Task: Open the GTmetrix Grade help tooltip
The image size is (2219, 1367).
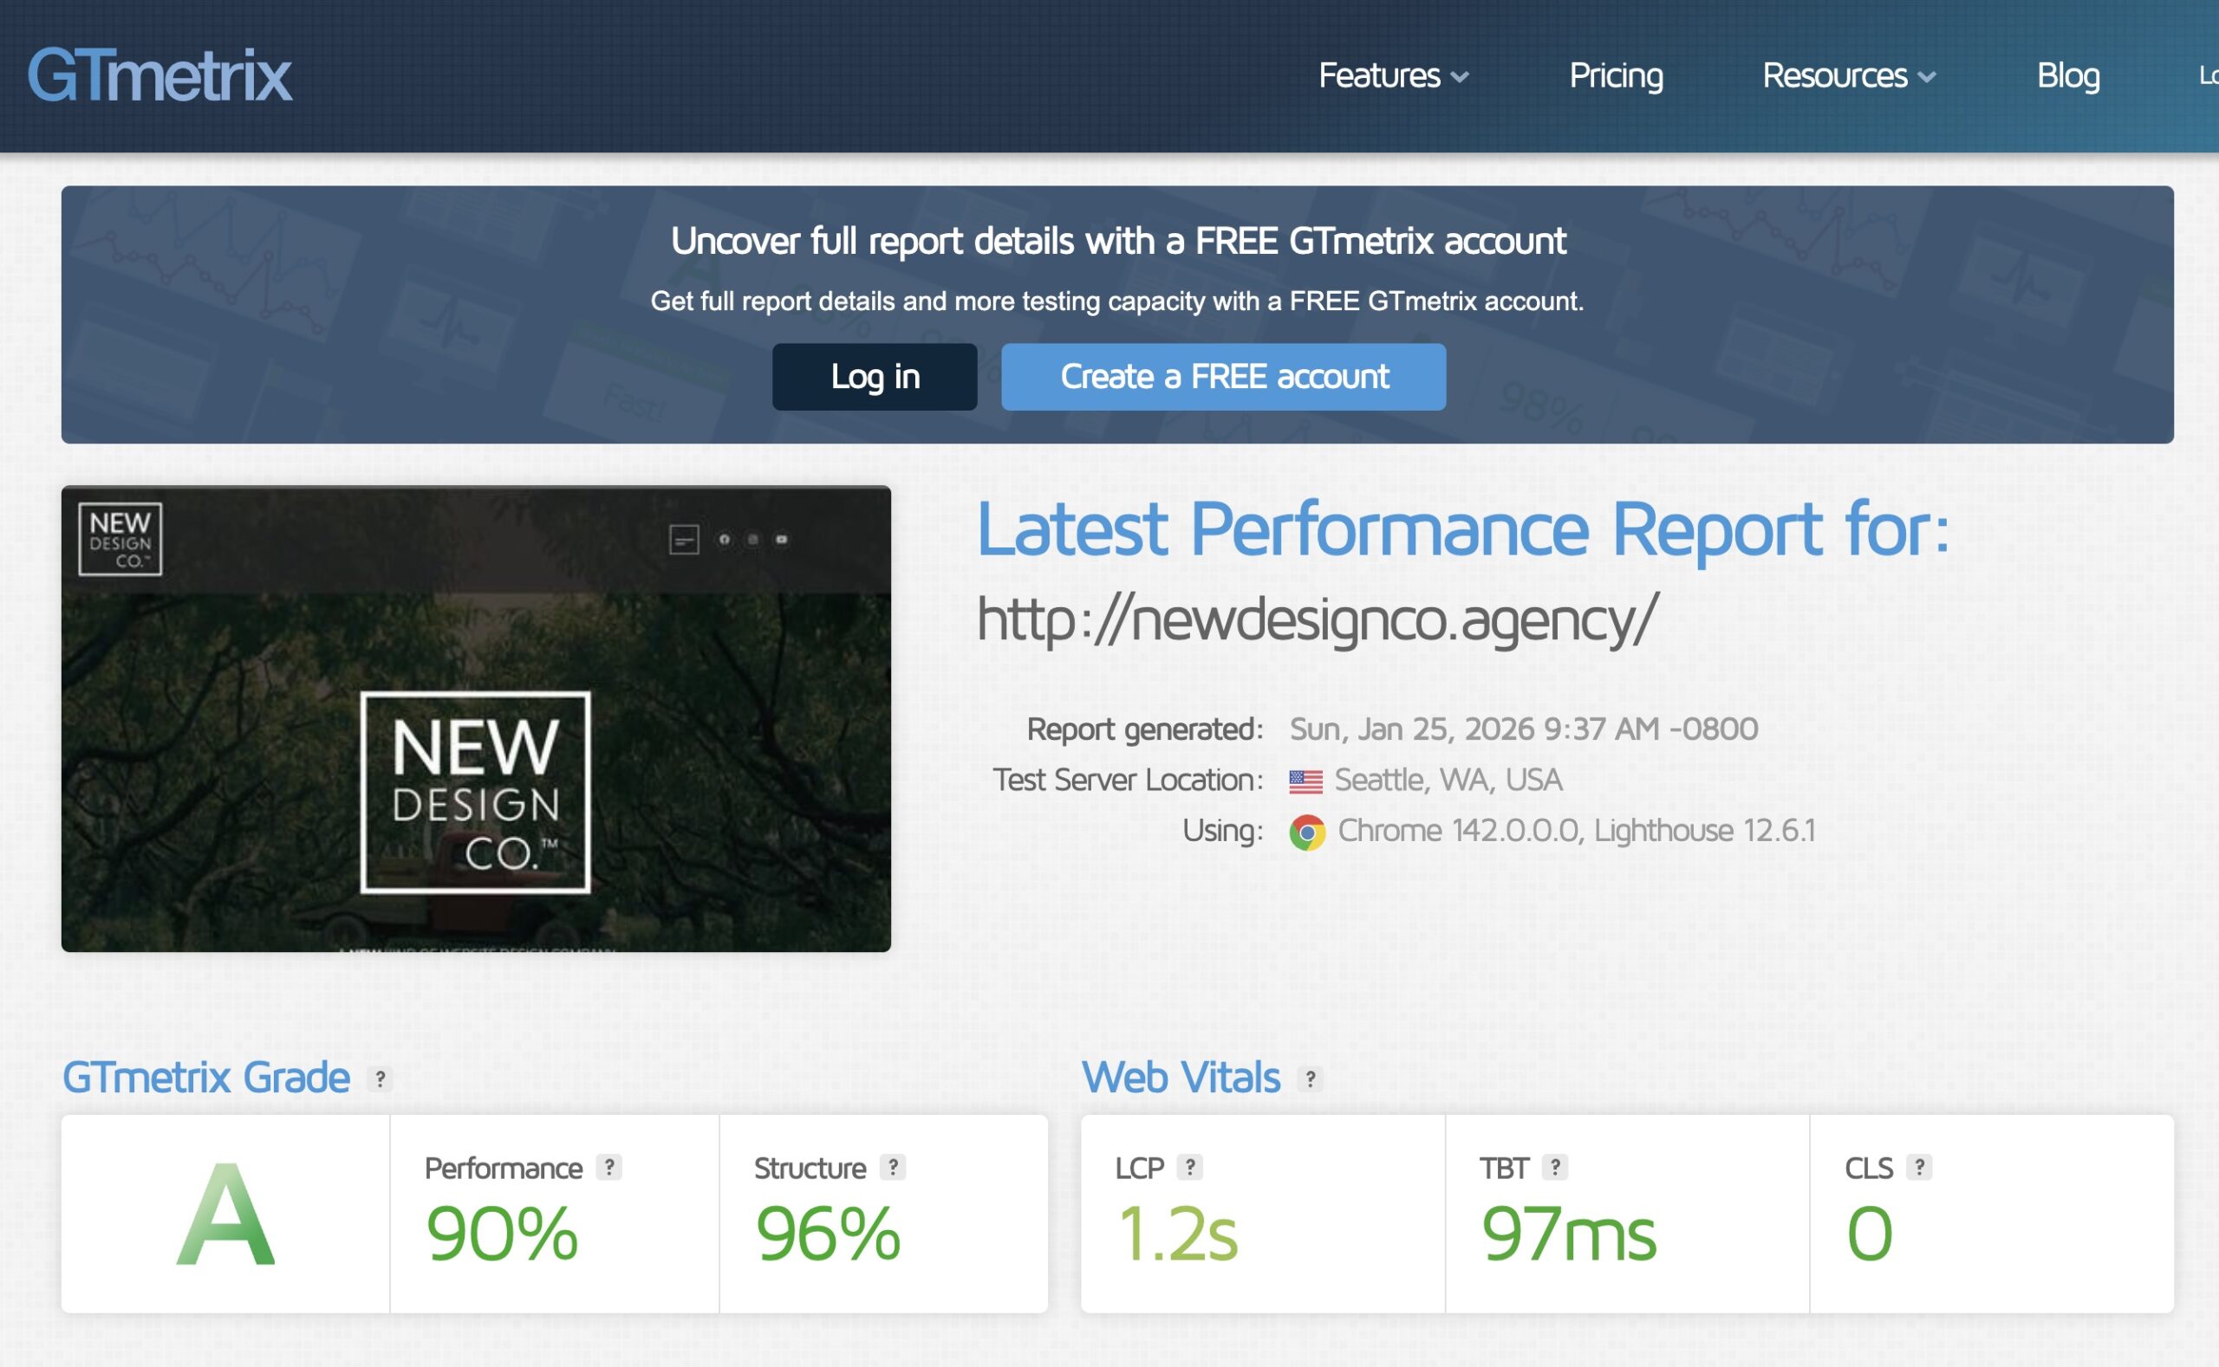Action: pos(379,1079)
